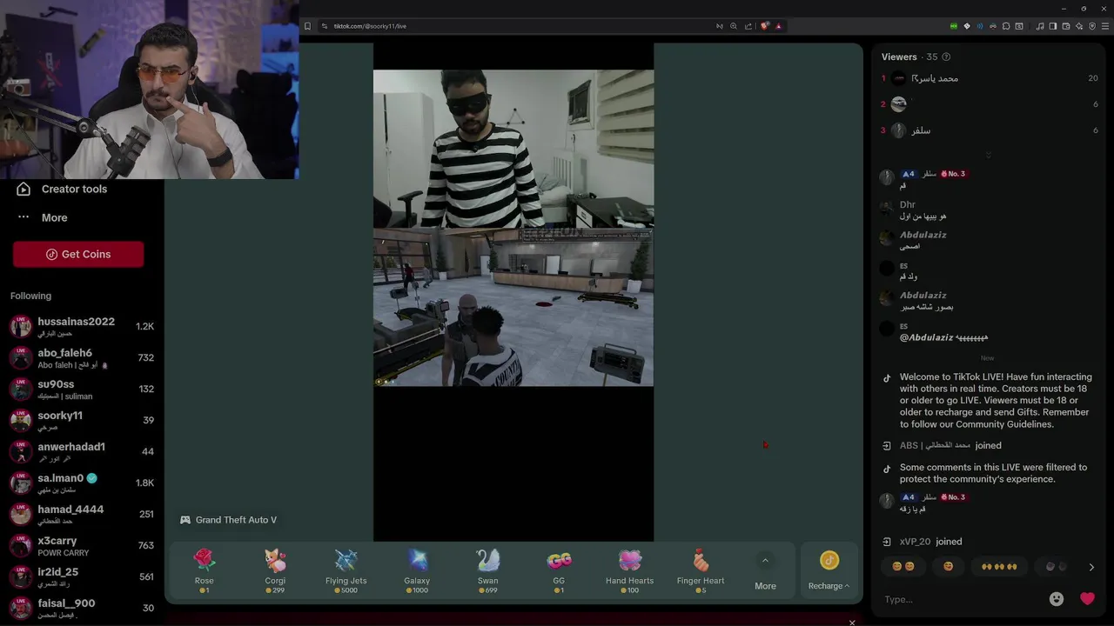Send the Swan gift
Screen dimensions: 1114x626
[x=488, y=570]
